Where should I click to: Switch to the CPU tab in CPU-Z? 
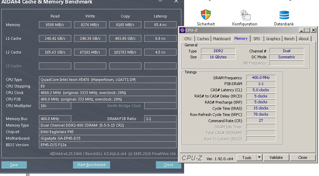(x=188, y=39)
